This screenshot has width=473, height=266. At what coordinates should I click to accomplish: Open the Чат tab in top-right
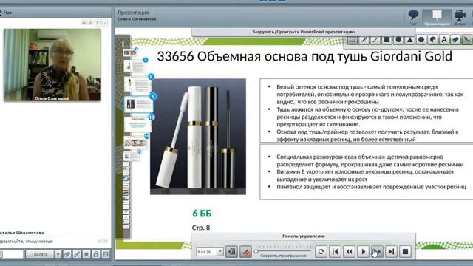pyautogui.click(x=413, y=17)
